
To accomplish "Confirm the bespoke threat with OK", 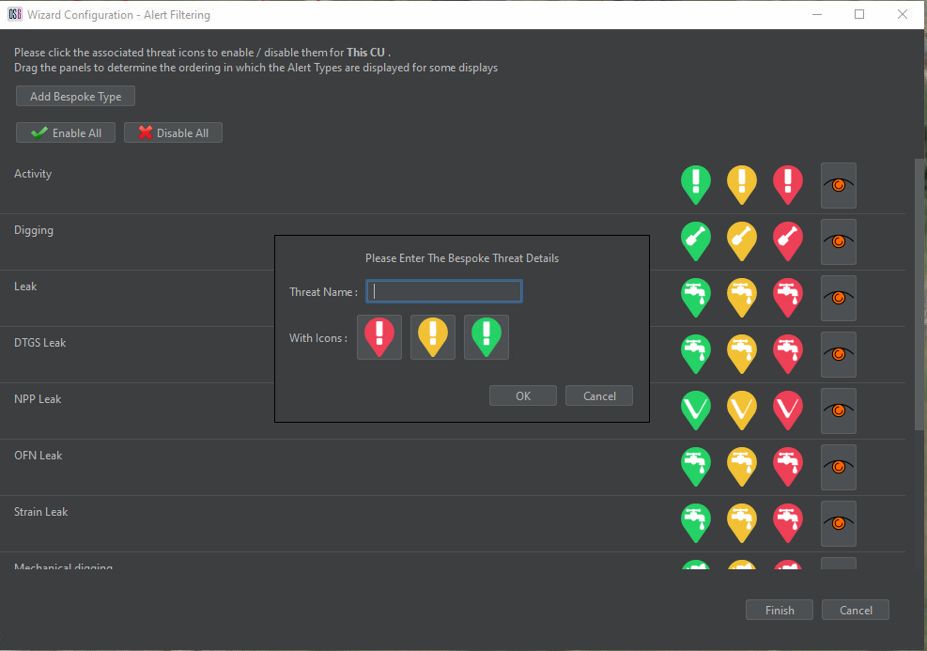I will (x=523, y=395).
